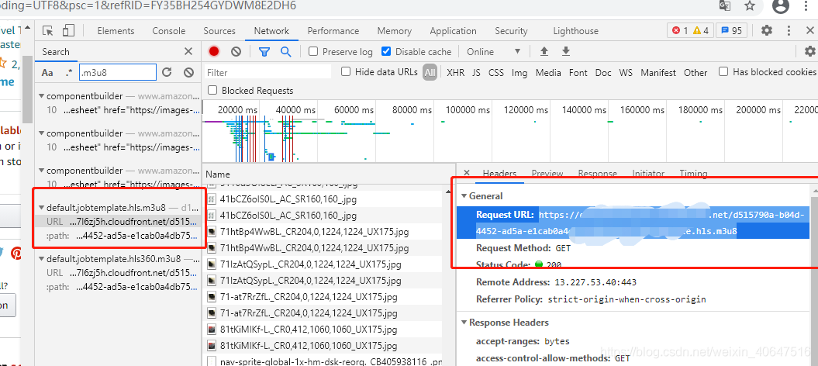Refresh the search results icon
818x366 pixels.
[x=167, y=72]
